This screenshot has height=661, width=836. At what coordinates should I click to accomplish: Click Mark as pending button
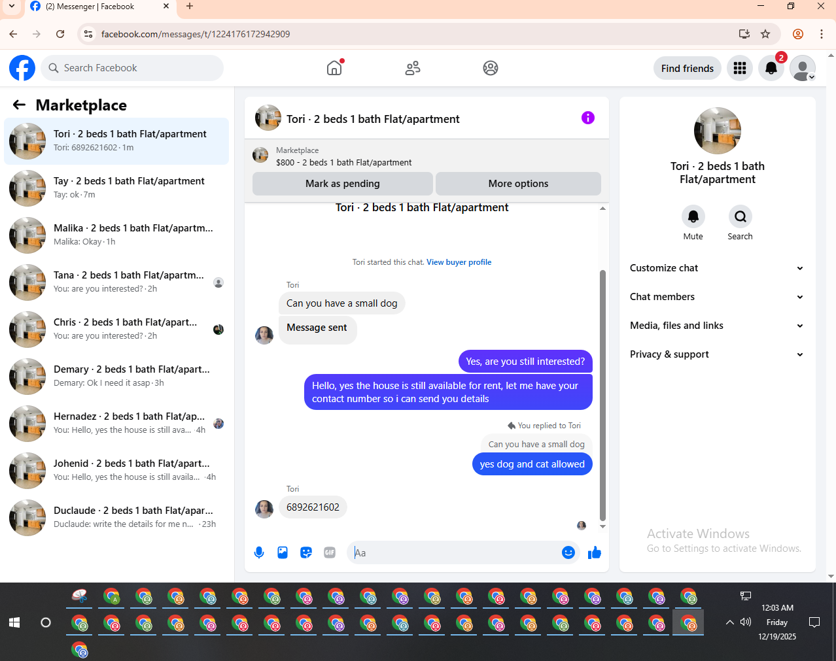(343, 184)
